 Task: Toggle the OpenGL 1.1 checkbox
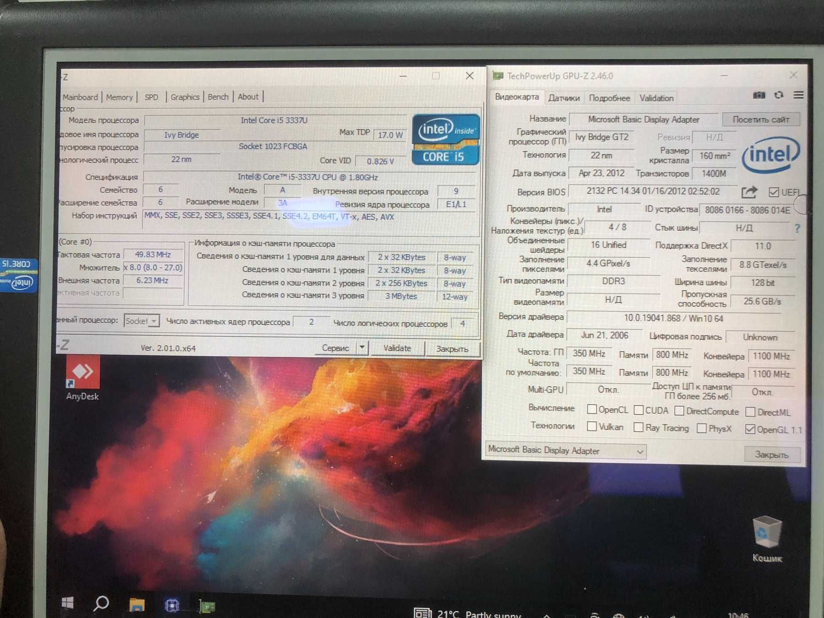click(750, 429)
